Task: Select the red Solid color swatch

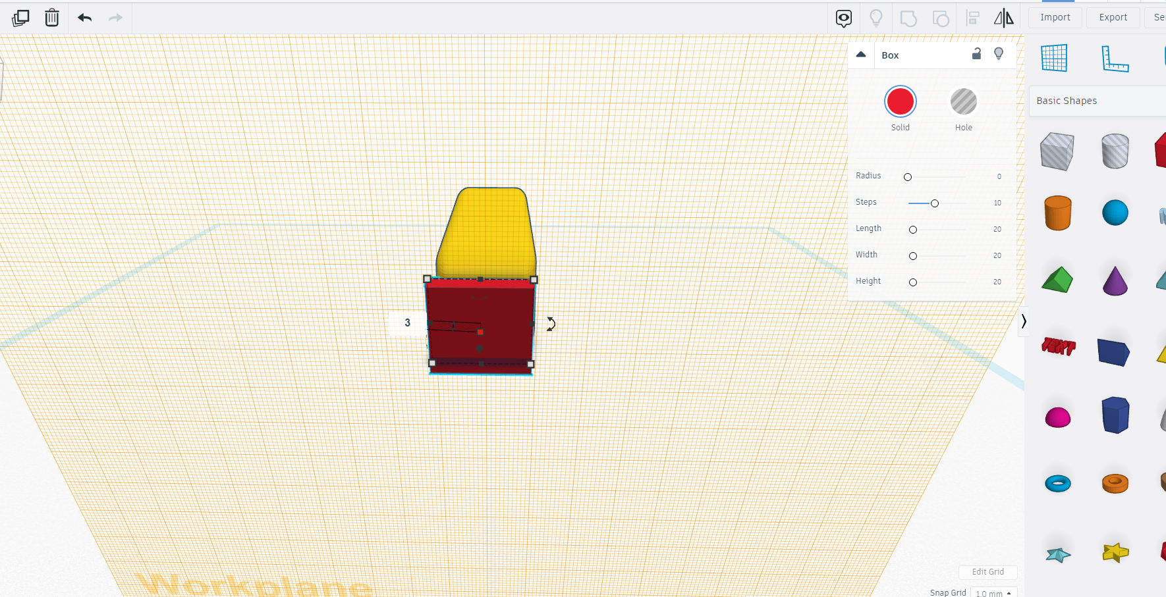Action: 901,102
